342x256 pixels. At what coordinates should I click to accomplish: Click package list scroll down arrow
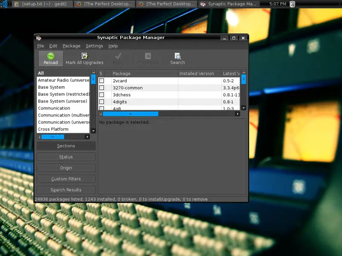click(x=244, y=108)
